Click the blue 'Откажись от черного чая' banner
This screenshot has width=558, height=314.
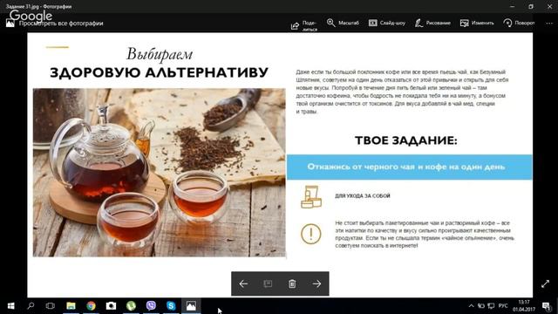coord(410,167)
